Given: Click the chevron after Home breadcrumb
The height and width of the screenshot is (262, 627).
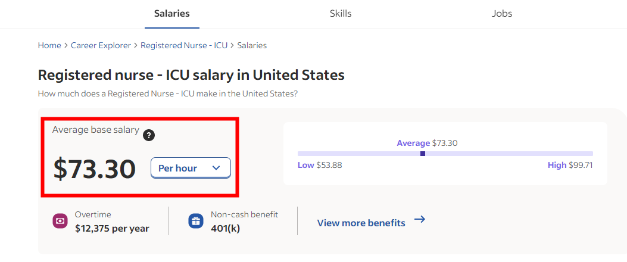Looking at the screenshot, I should point(66,46).
